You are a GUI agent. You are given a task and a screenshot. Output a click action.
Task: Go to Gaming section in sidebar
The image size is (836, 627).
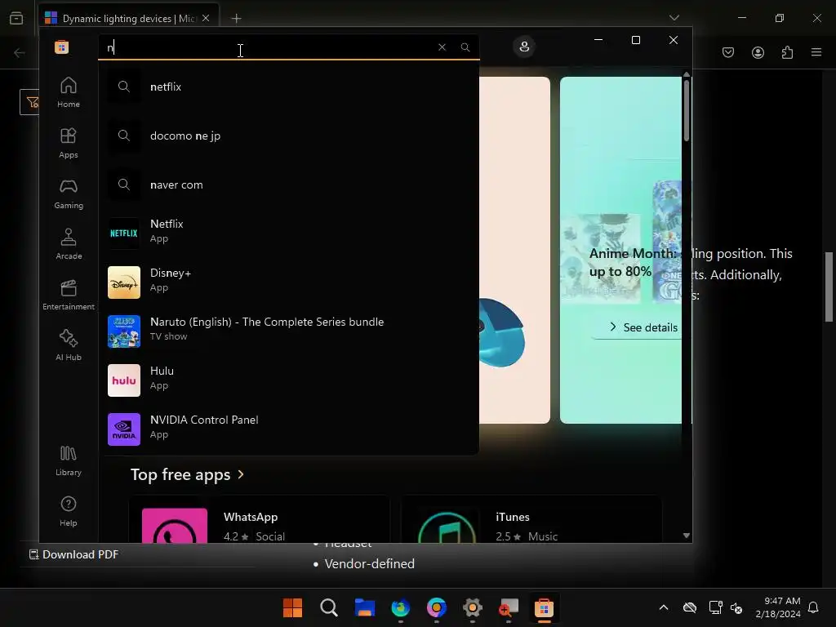[x=69, y=194]
